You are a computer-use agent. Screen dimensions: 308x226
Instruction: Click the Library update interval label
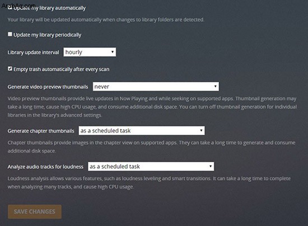[x=33, y=53]
